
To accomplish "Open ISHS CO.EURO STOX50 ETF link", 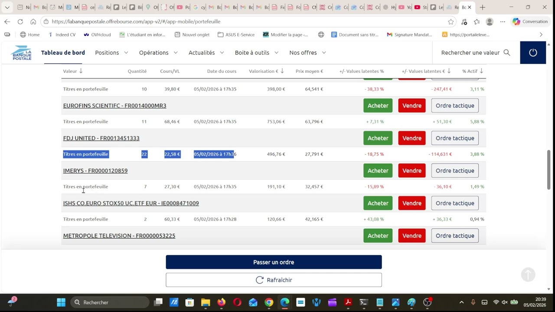I will coord(131,203).
